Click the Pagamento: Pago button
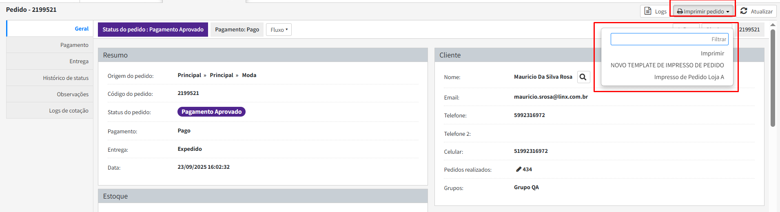This screenshot has width=780, height=212. [237, 30]
